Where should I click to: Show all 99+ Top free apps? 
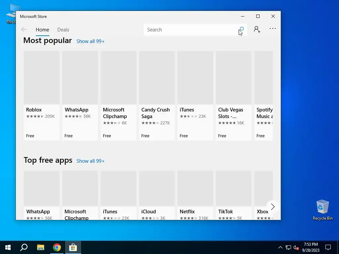[90, 161]
